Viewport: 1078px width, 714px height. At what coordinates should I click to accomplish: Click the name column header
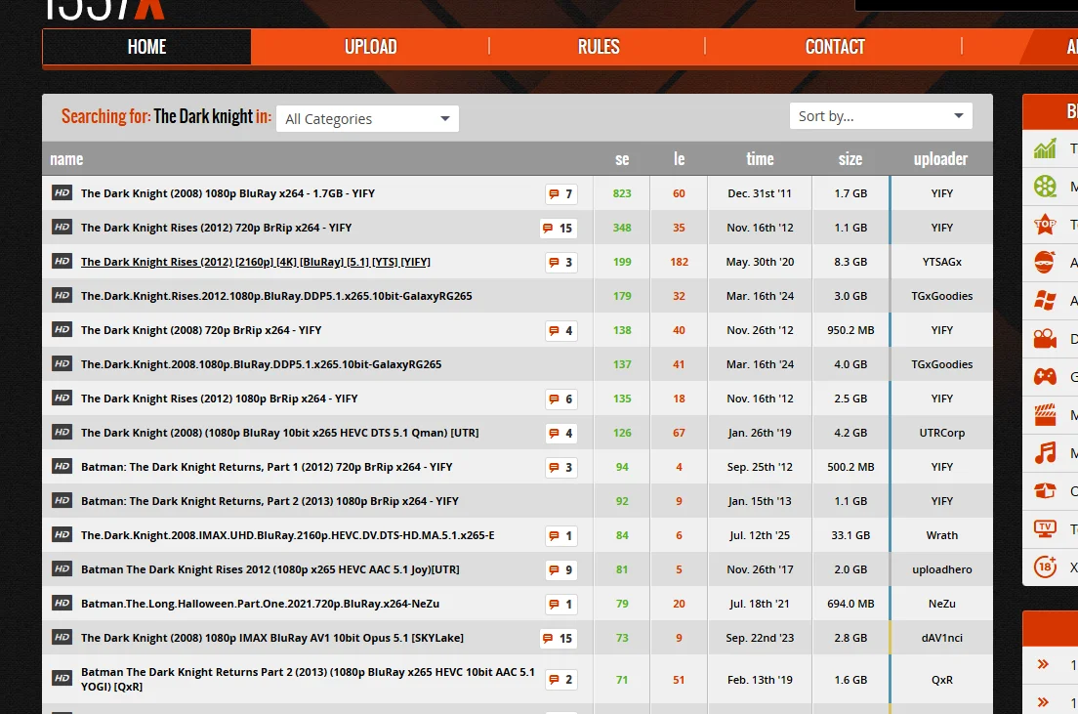click(x=66, y=159)
